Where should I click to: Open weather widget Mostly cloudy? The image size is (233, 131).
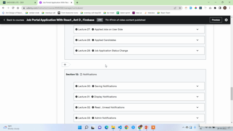point(11,127)
